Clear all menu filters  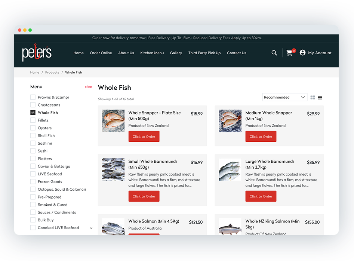point(89,86)
